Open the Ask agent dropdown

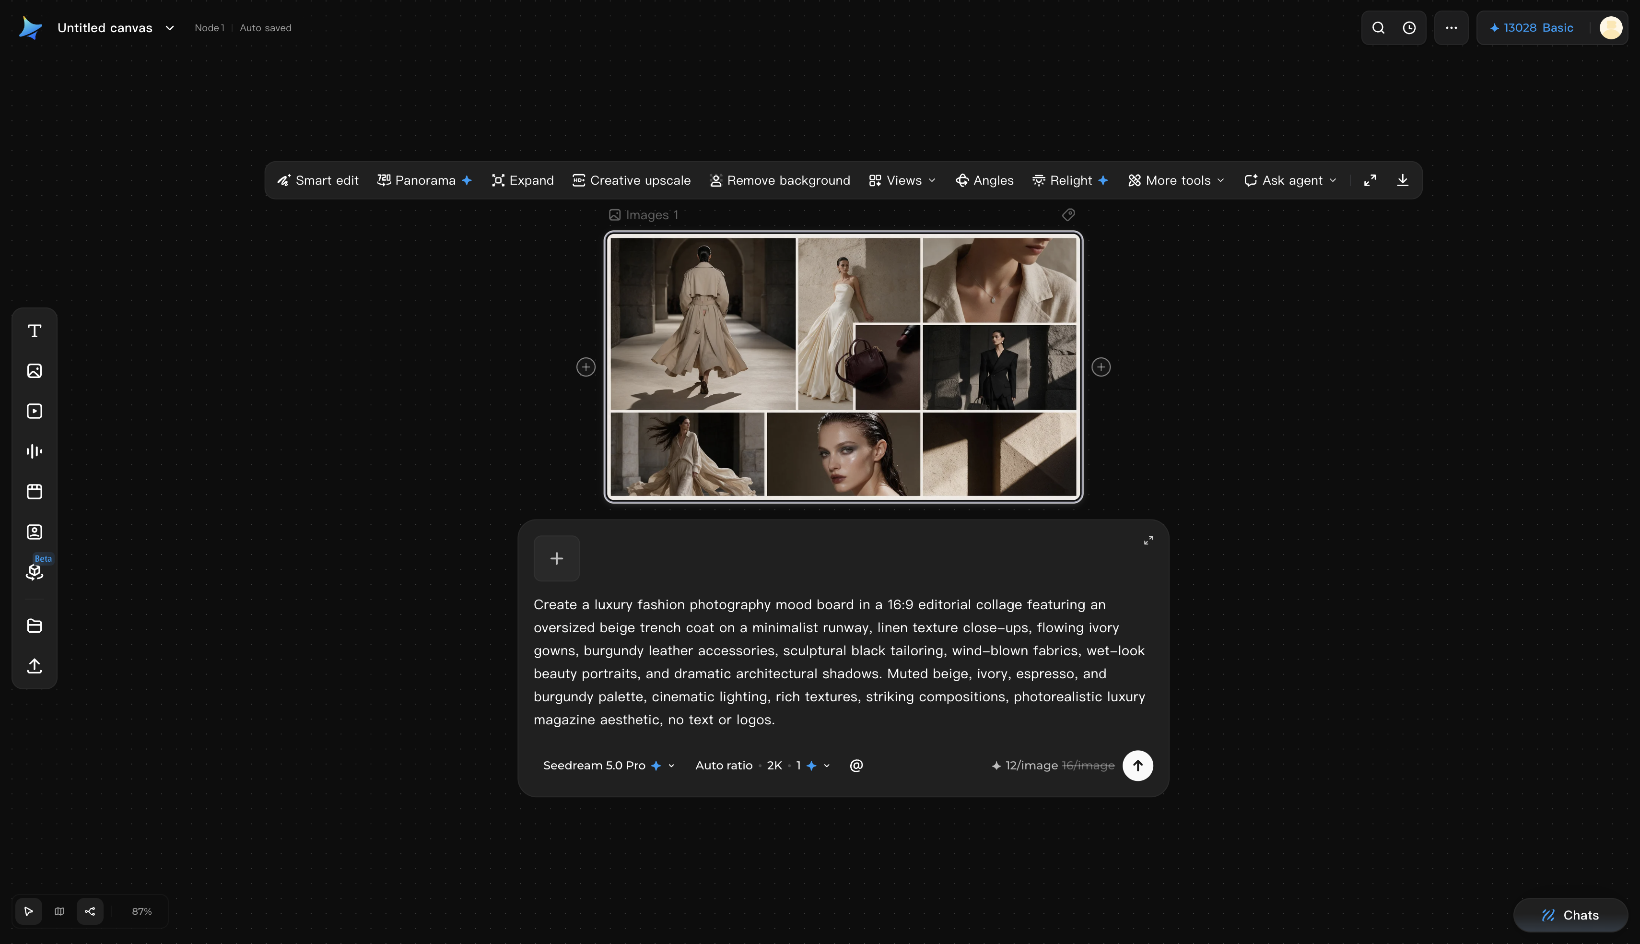coord(1290,180)
